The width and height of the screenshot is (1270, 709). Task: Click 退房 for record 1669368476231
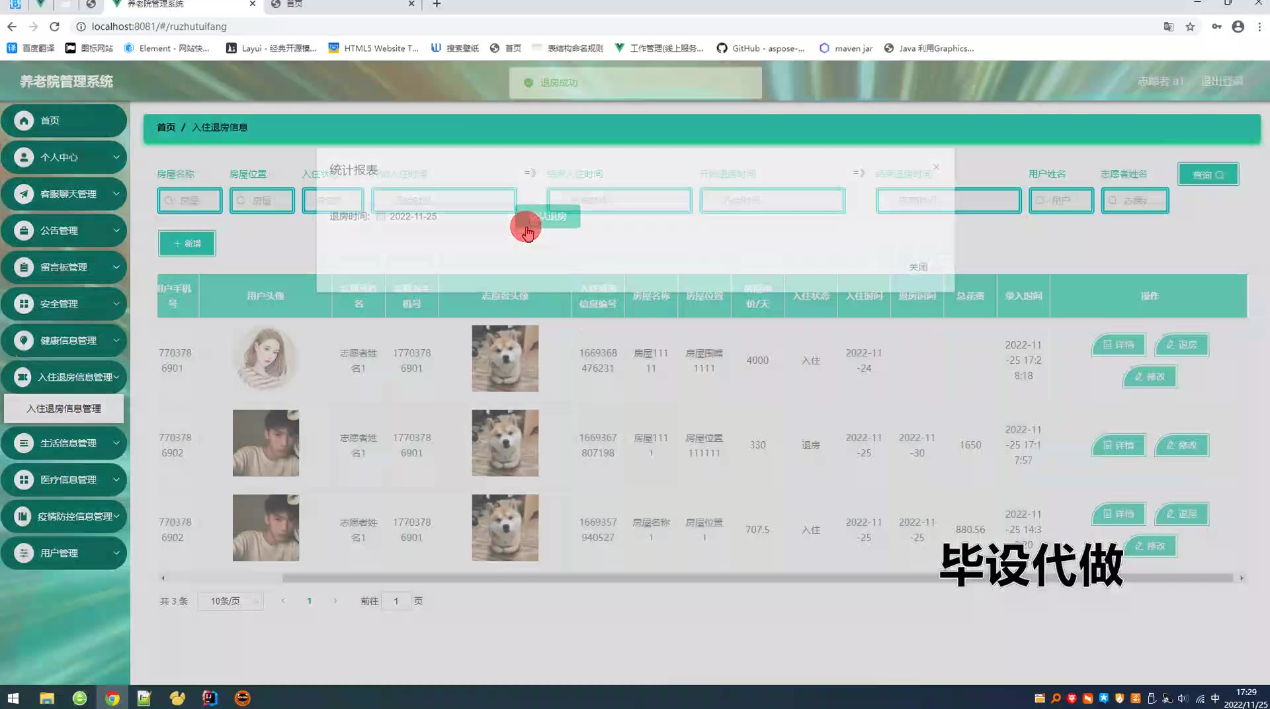pyautogui.click(x=1182, y=345)
